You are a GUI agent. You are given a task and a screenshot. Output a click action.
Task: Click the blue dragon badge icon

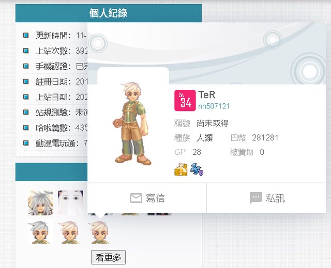[197, 169]
